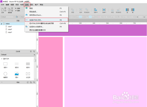Image resolution: width=147 pixels, height=107 pixels.
Task: Choose 生成HTML文件 menu entry
Action: (46, 20)
